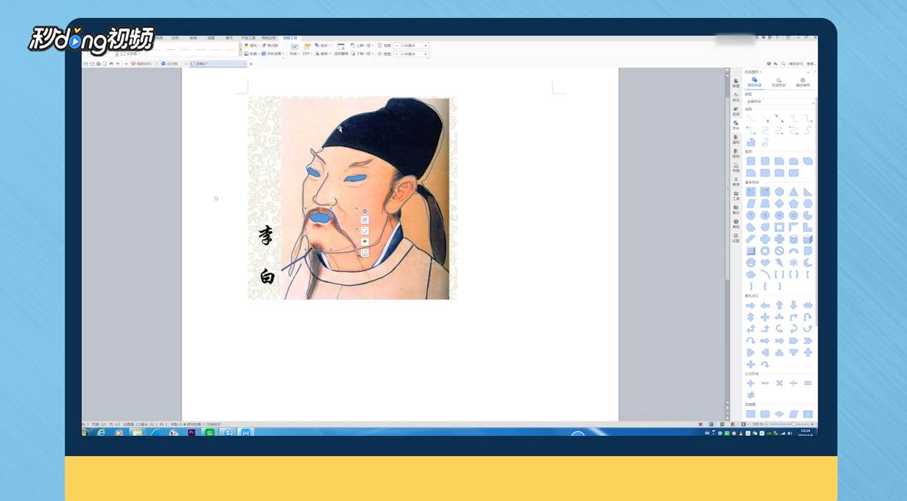This screenshot has width=907, height=501.
Task: Switch to the 绘图工具 ribbon tab
Action: [x=290, y=38]
